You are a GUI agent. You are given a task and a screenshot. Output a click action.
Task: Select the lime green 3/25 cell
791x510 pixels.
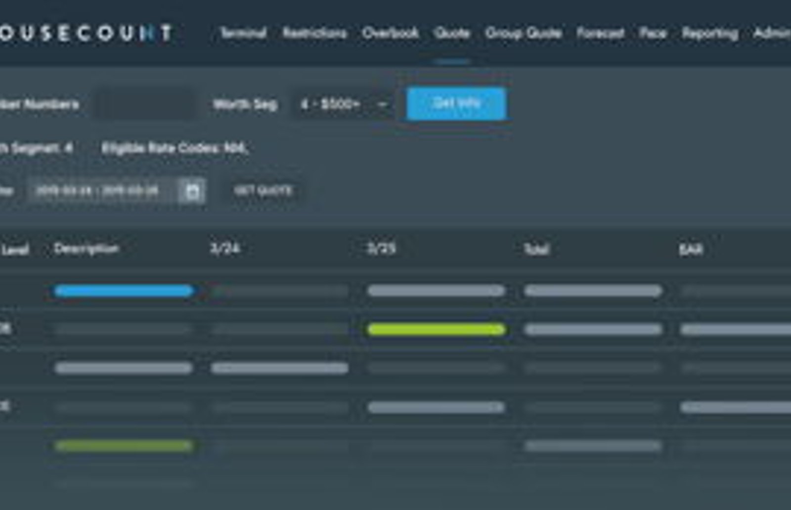coord(437,330)
